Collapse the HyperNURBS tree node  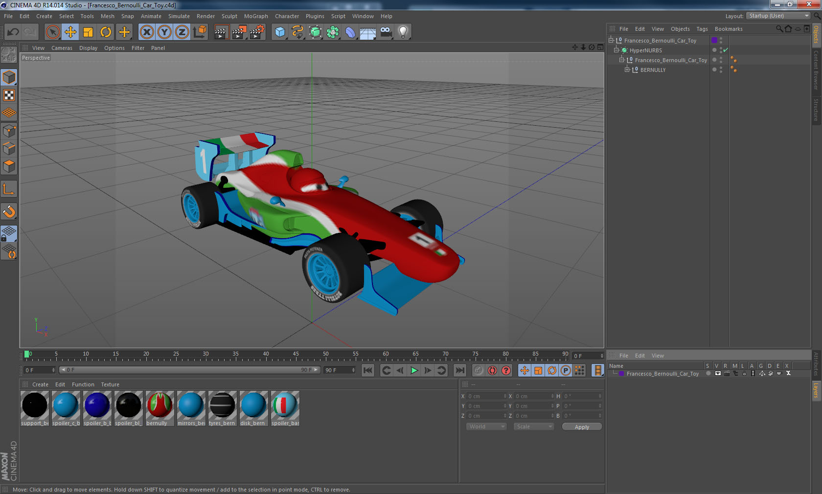click(616, 50)
